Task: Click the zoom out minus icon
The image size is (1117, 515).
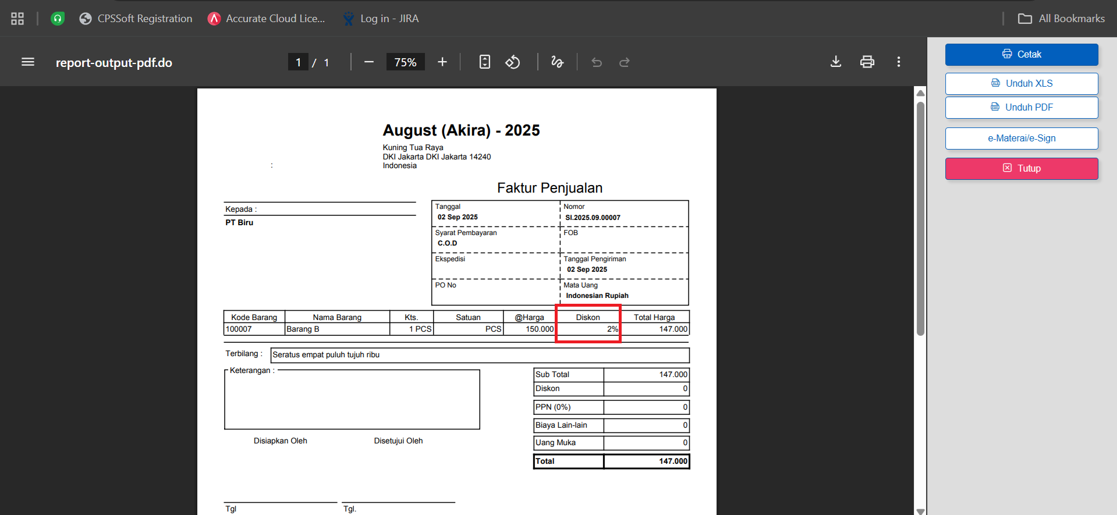Action: [368, 62]
